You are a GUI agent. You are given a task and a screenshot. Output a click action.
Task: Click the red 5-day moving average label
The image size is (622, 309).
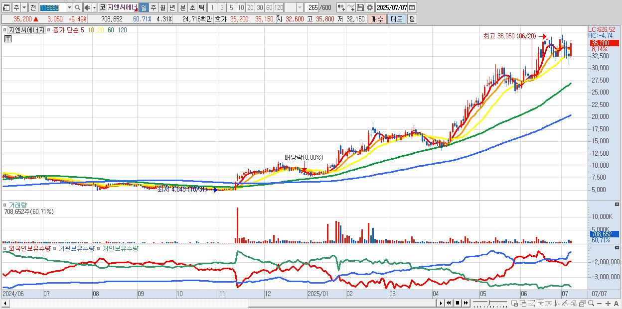tap(83, 30)
